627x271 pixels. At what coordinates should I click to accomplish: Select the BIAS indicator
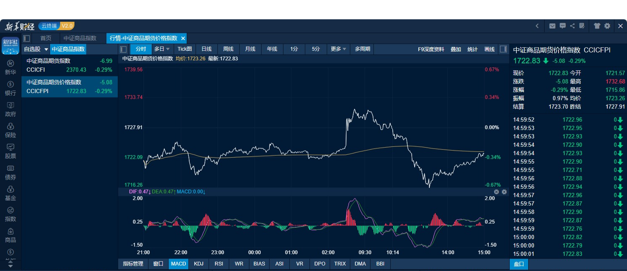[x=259, y=264]
